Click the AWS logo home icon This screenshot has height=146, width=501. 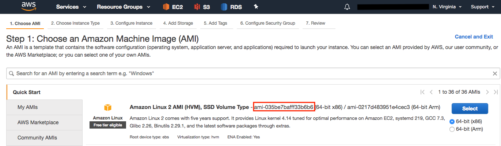(x=29, y=7)
